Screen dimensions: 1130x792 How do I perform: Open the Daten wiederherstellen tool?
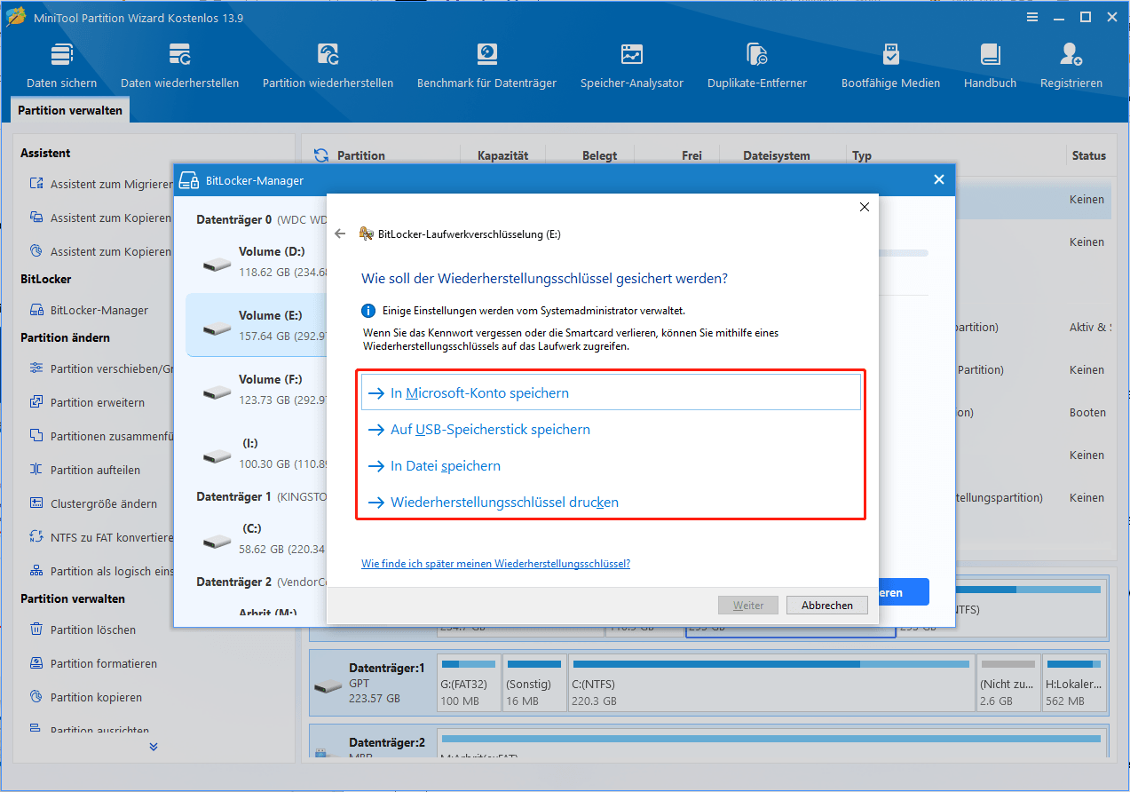coord(179,65)
